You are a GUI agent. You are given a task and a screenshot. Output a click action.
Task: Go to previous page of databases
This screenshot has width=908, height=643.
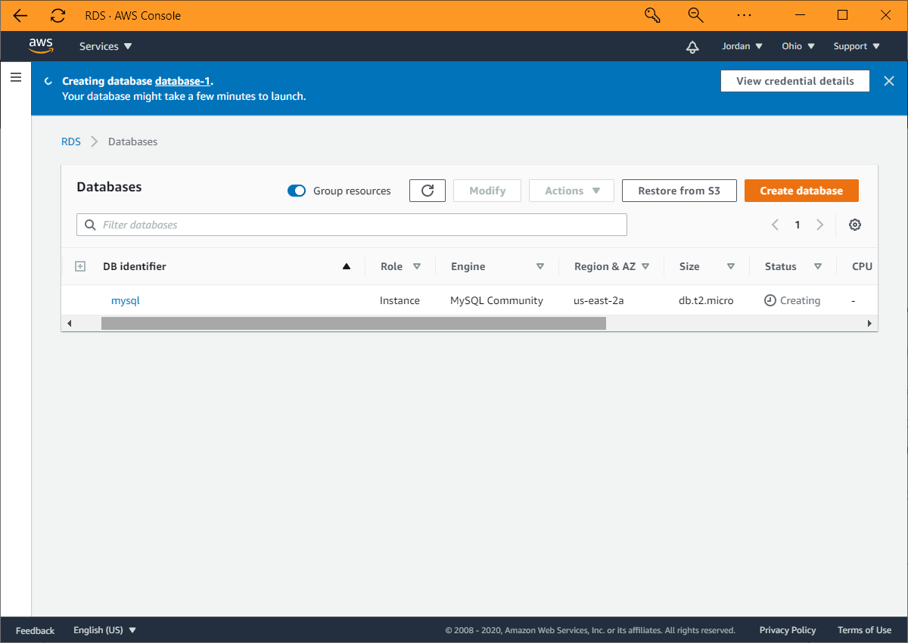[775, 225]
